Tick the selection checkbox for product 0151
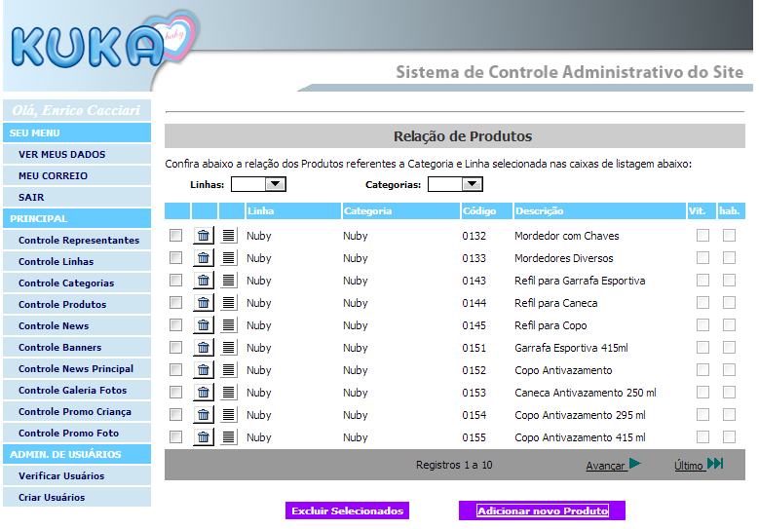Image resolution: width=759 pixels, height=529 pixels. point(175,348)
